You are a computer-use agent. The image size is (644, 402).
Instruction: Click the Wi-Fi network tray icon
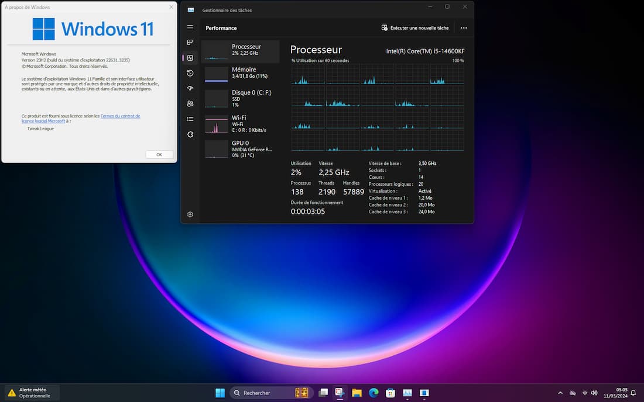pyautogui.click(x=585, y=393)
